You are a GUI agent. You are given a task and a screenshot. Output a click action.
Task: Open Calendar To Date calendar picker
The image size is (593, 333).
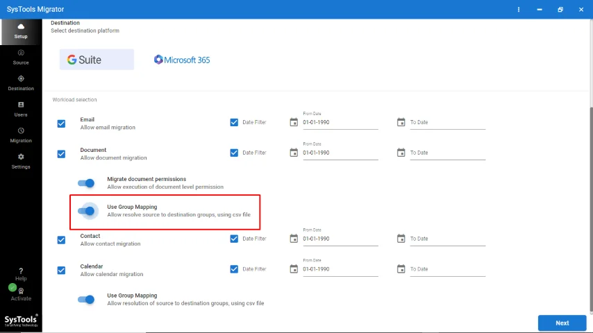[x=401, y=268]
